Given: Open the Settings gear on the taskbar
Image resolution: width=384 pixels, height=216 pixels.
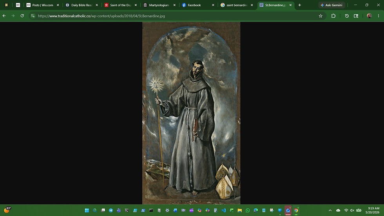Looking at the screenshot, I should click(167, 211).
